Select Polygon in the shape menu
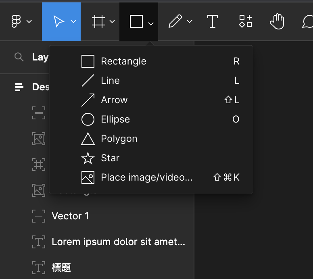 pyautogui.click(x=119, y=139)
